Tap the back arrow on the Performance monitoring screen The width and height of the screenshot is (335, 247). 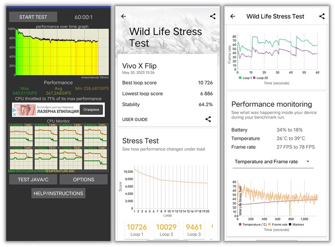click(x=233, y=16)
